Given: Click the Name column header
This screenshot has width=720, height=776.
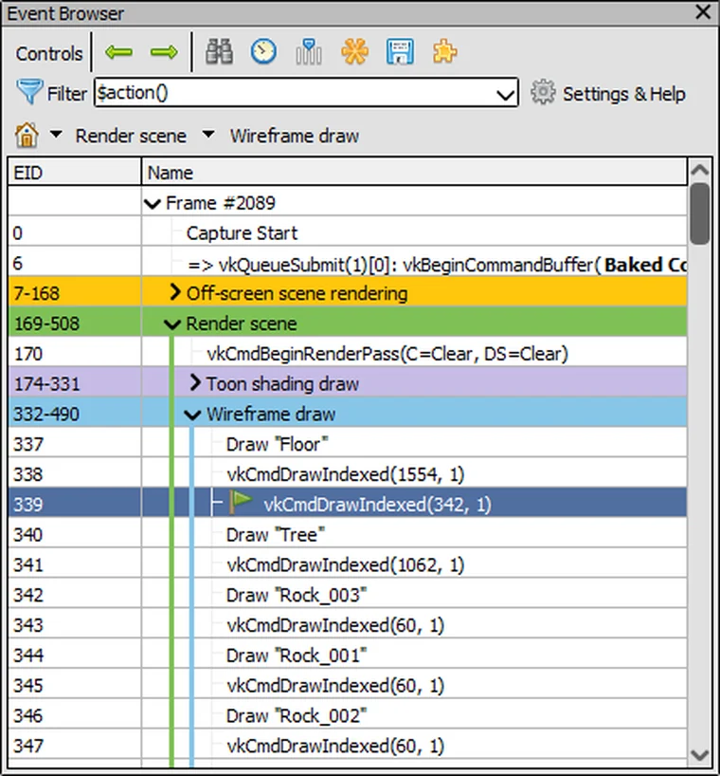Looking at the screenshot, I should point(414,173).
